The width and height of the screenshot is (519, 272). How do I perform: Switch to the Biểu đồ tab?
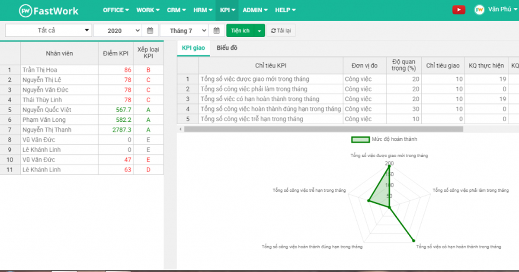[227, 48]
